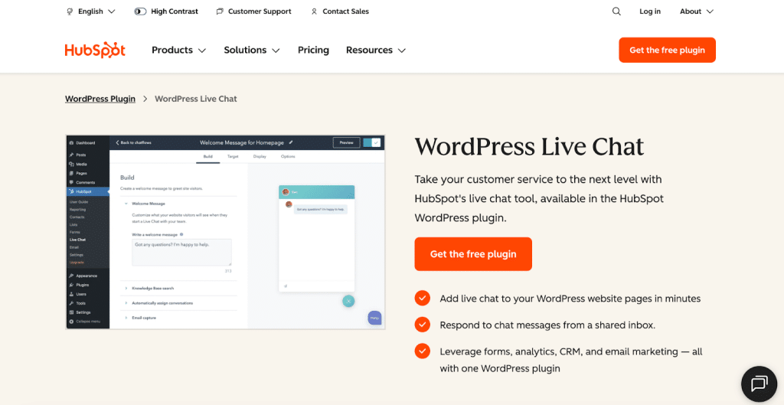Click the Media icon in WordPress sidebar
This screenshot has height=405, width=784.
[x=71, y=164]
